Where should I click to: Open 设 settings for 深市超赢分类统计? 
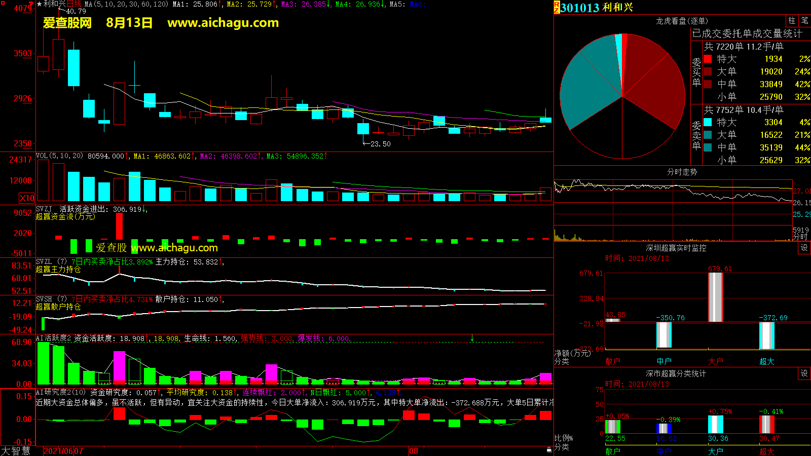[x=804, y=373]
